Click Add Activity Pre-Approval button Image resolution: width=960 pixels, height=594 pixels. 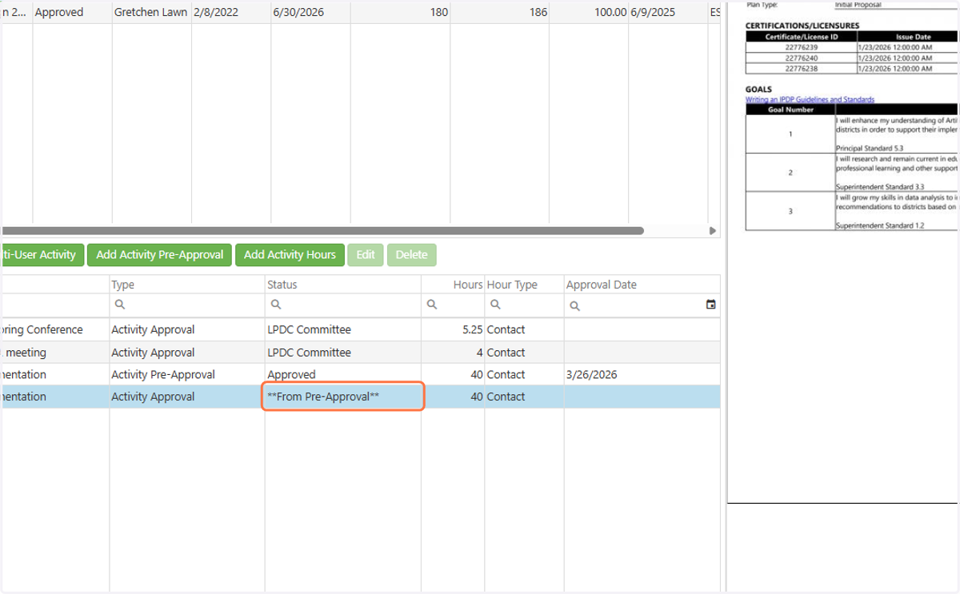point(159,255)
